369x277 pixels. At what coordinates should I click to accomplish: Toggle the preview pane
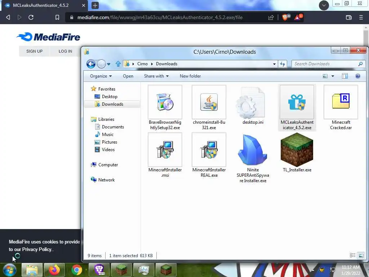[345, 76]
